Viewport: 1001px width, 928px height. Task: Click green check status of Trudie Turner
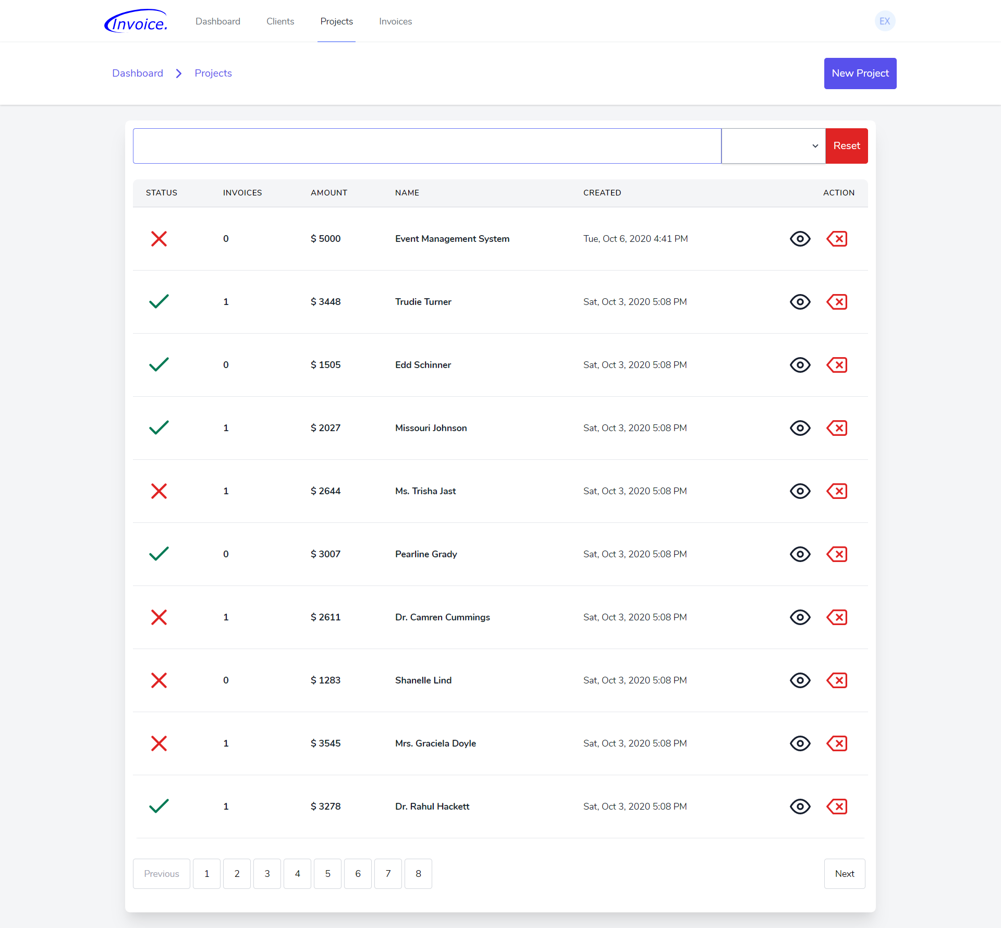coord(159,302)
